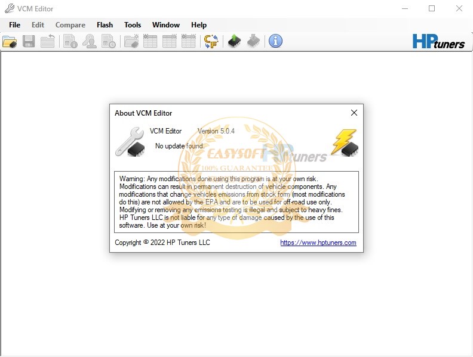Minimize the VCM Editor window
Screen dimensions: 473x357
click(x=405, y=8)
